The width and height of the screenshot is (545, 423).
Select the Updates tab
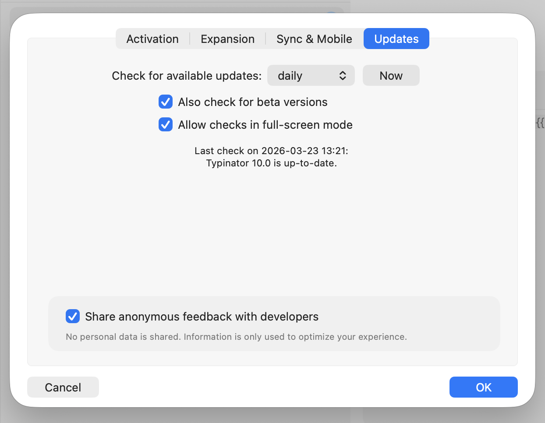pos(396,39)
